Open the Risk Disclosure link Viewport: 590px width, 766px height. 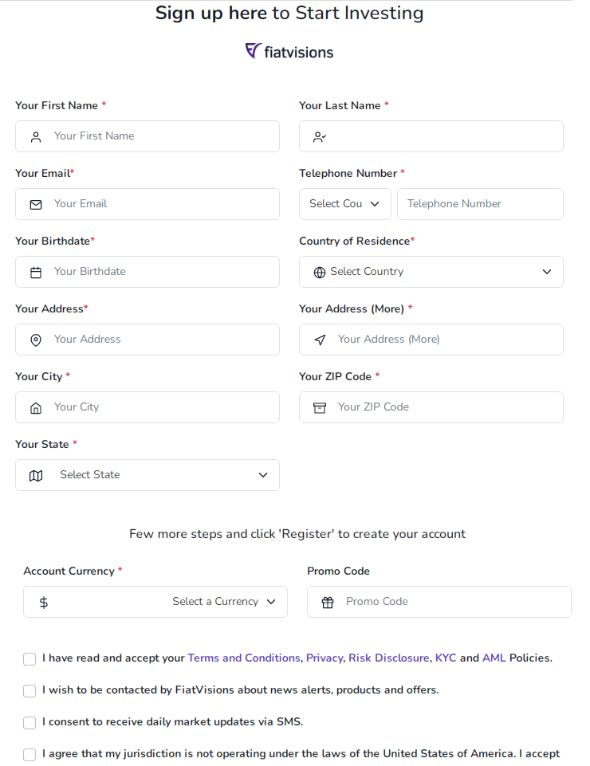click(389, 658)
